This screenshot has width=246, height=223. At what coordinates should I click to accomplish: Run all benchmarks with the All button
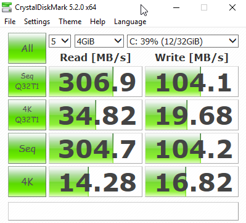point(27,48)
